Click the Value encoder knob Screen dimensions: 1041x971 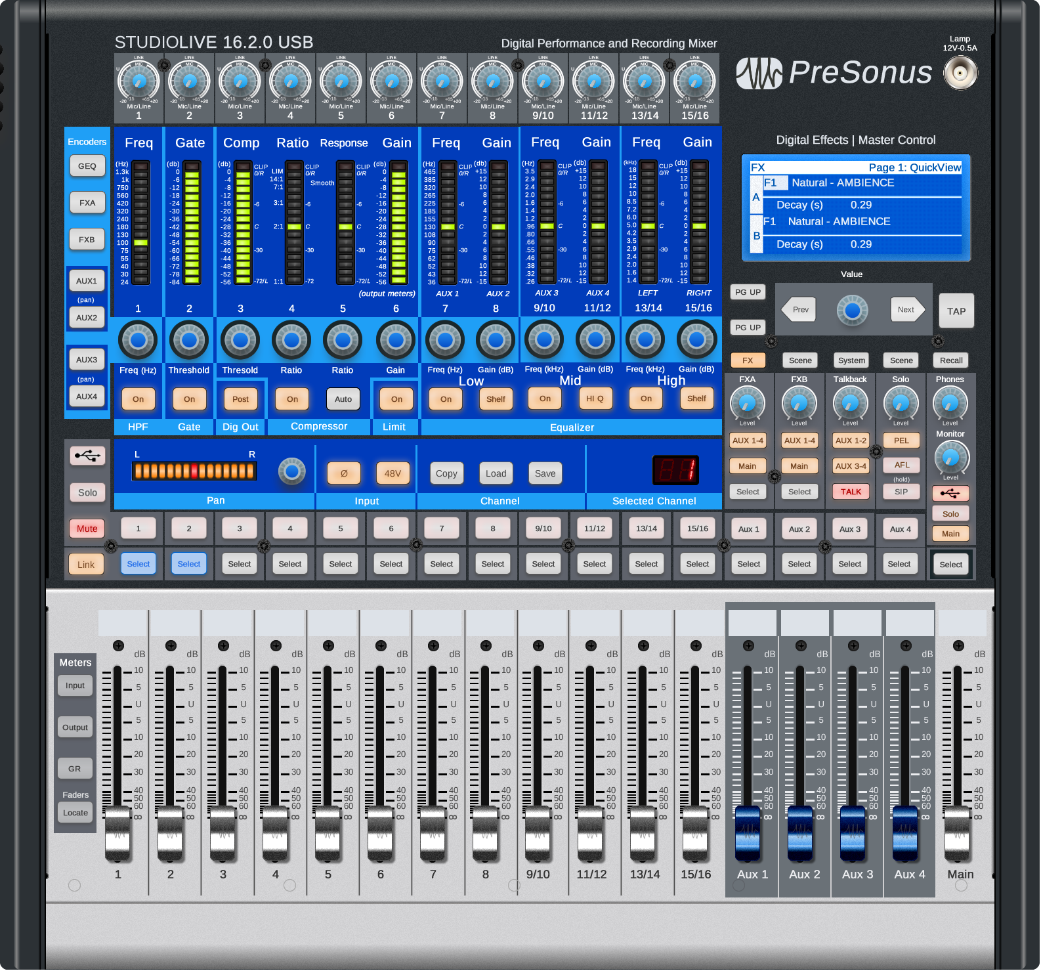click(852, 310)
